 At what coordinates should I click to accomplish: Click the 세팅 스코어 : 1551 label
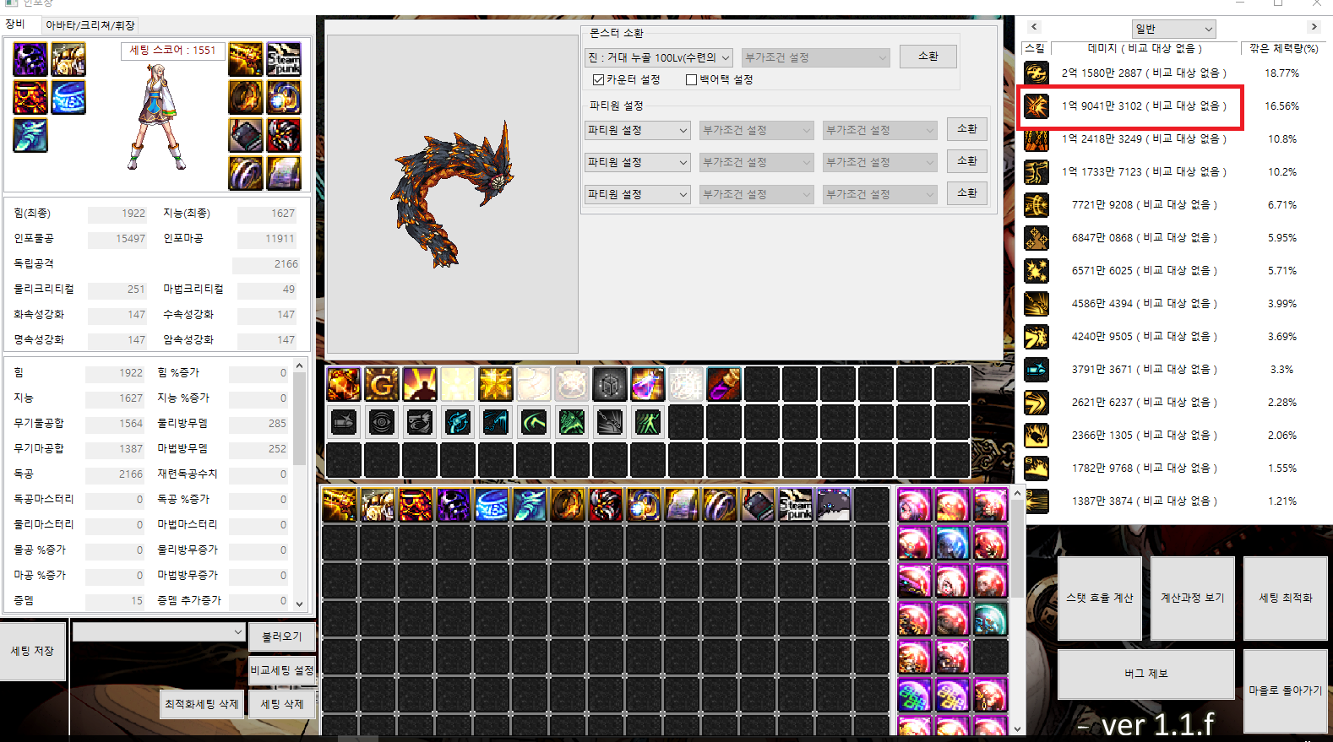click(173, 51)
